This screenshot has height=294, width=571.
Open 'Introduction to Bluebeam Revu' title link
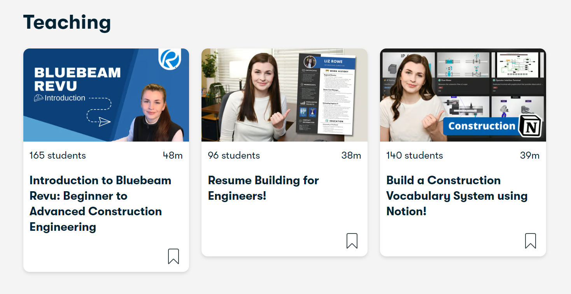[x=100, y=203]
